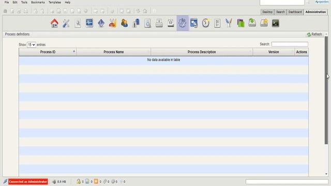
Task: Click the orange square status icon
Action: 96,181
